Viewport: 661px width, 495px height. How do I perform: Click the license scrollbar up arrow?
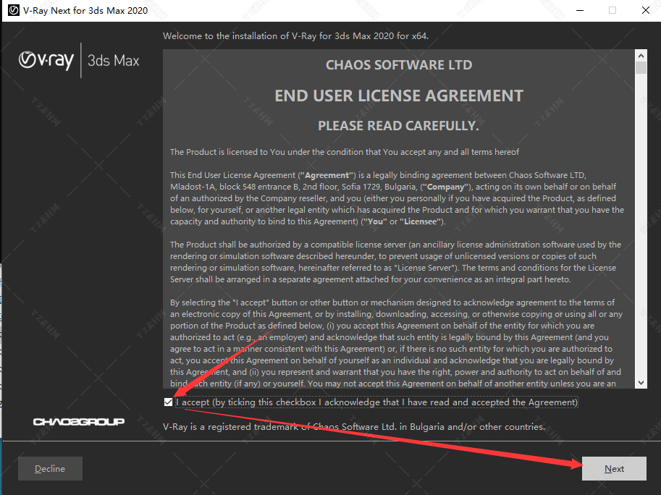point(641,56)
